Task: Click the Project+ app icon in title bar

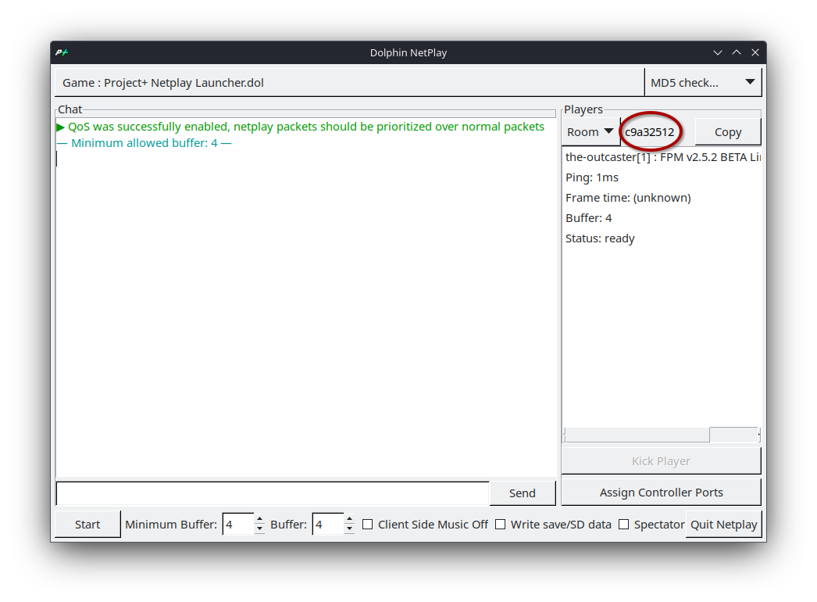Action: point(62,52)
